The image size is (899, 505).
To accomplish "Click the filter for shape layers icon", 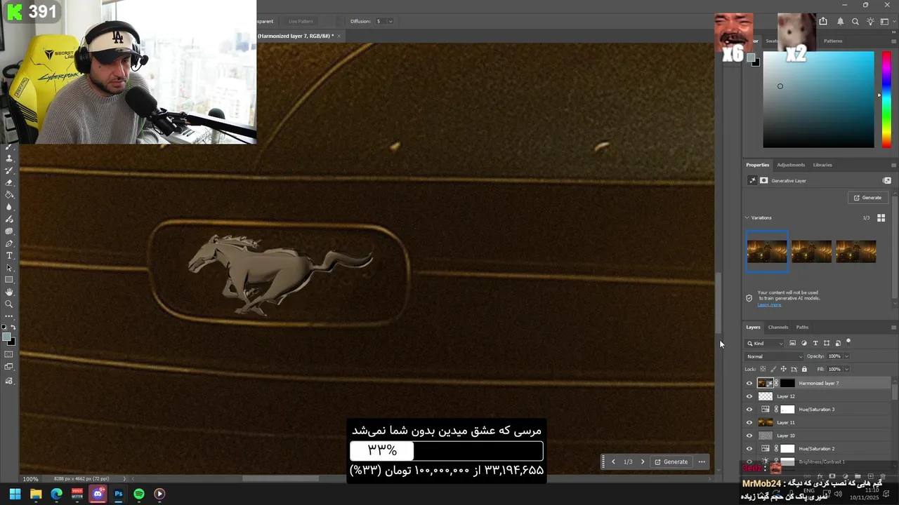I will (827, 343).
